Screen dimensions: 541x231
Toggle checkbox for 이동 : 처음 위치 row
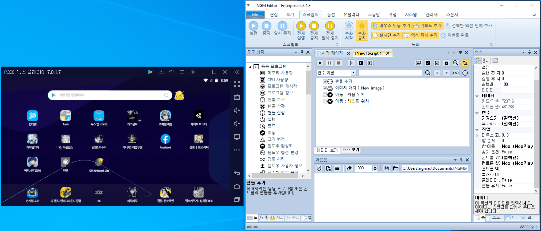coord(325,95)
